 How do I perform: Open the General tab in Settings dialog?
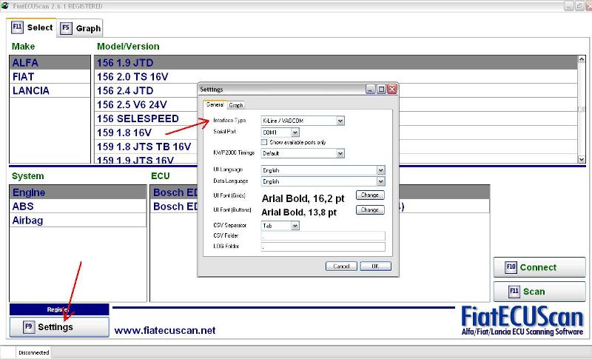click(x=215, y=105)
